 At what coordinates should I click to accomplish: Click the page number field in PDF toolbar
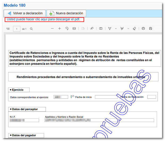pos(17,29)
